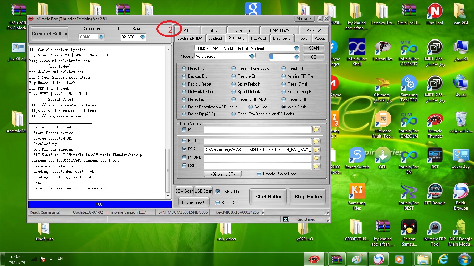Image resolution: width=474 pixels, height=266 pixels.
Task: Switch to the MTK tab
Action: (187, 30)
